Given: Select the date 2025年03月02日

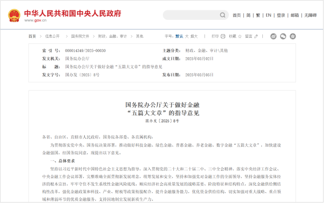Looking at the screenshot, I should coord(199,59).
